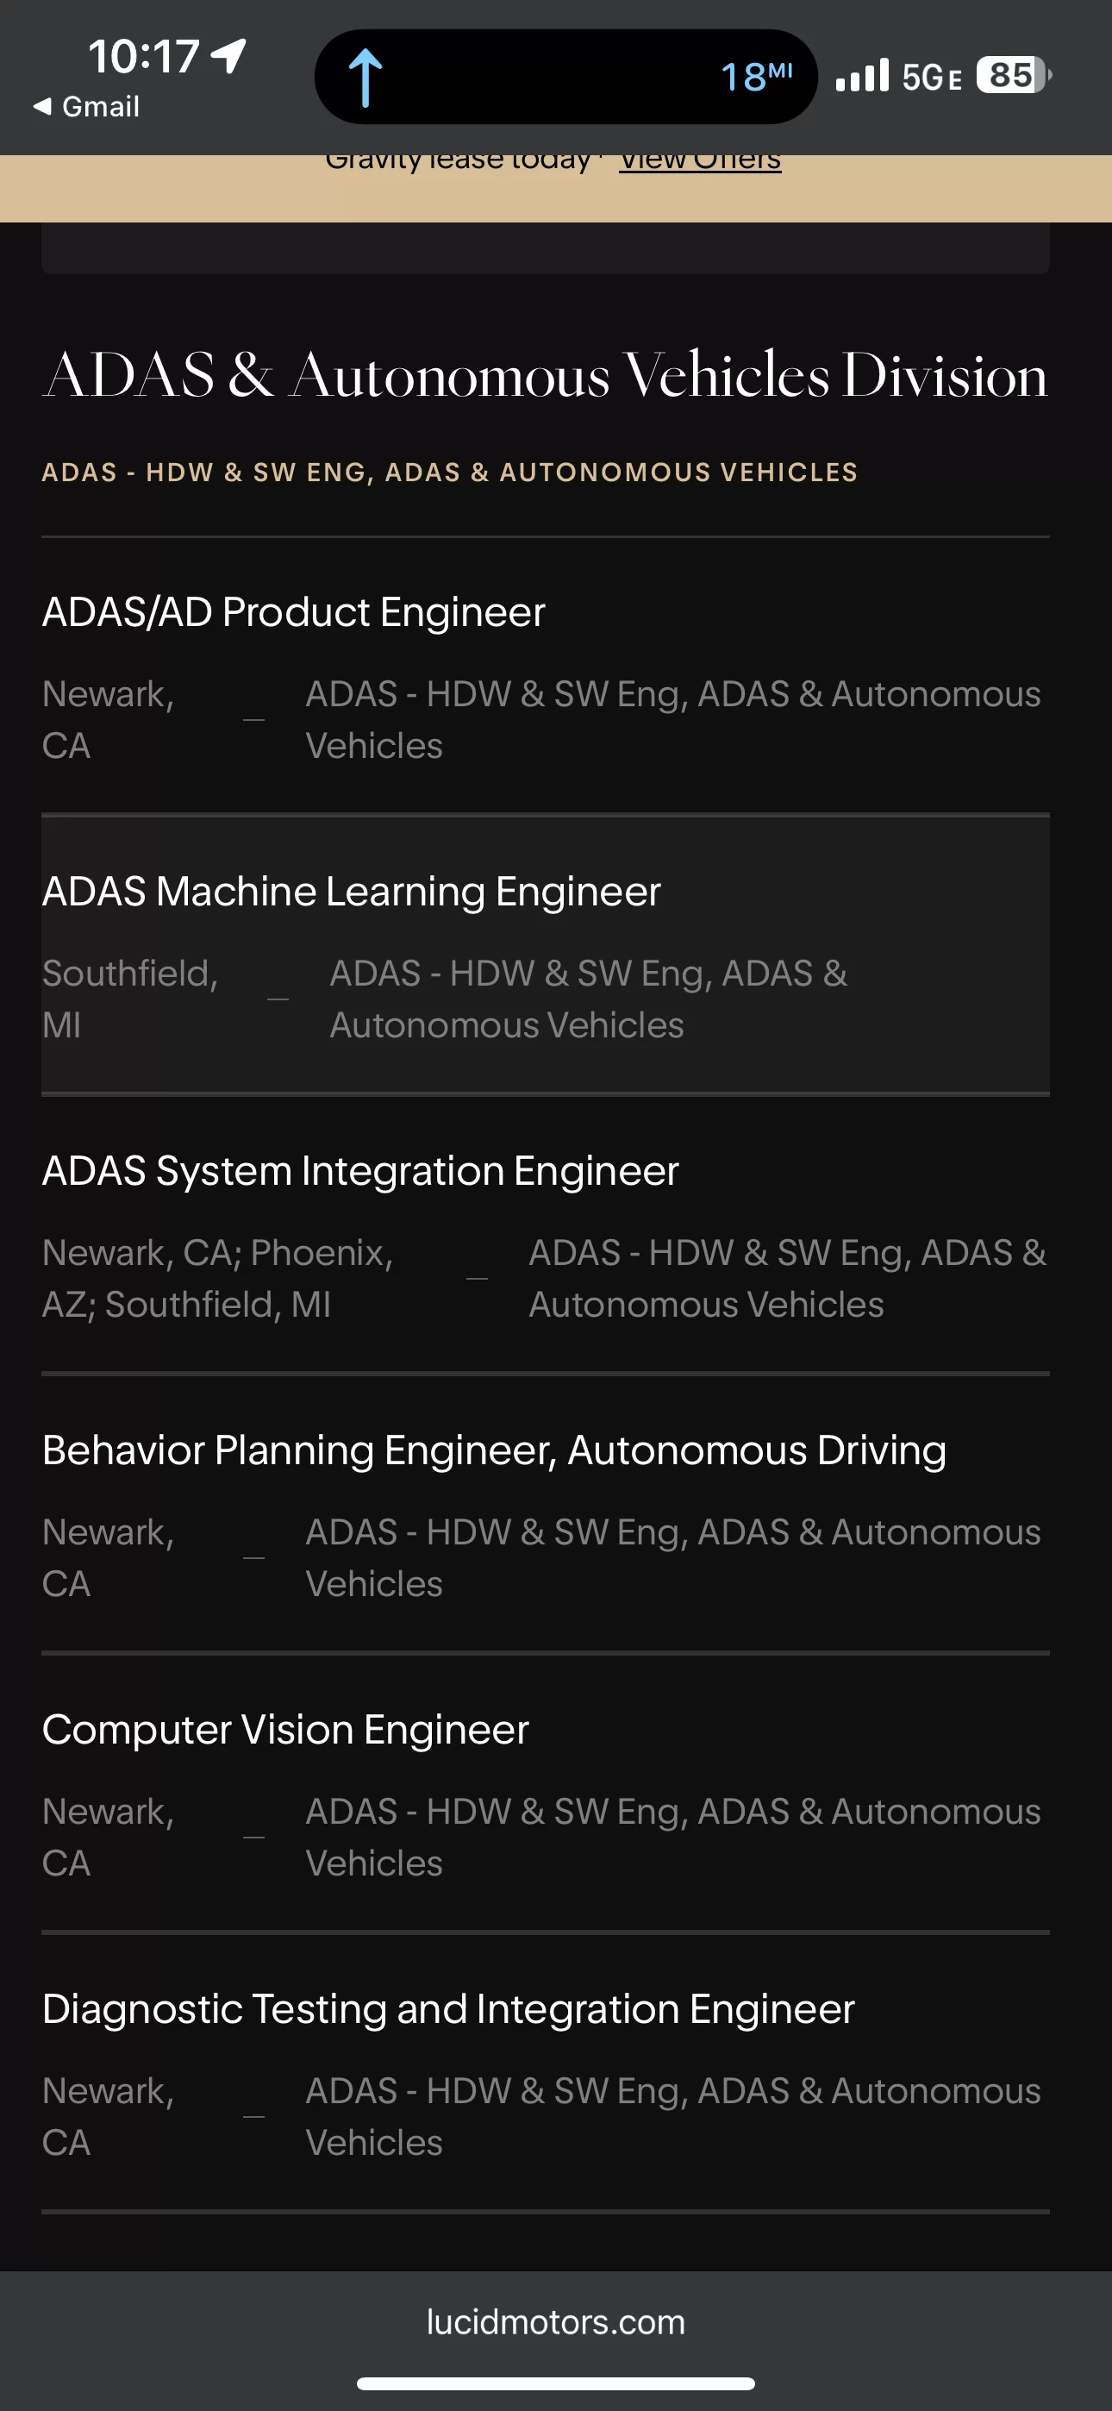
Task: Tap the home indicator bar
Action: (x=556, y=2384)
